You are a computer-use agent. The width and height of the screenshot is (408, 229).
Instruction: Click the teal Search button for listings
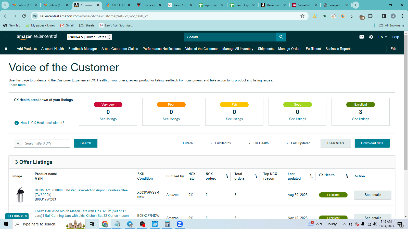coord(86,143)
